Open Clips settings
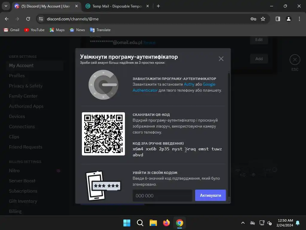306x230 pixels. 35,137
